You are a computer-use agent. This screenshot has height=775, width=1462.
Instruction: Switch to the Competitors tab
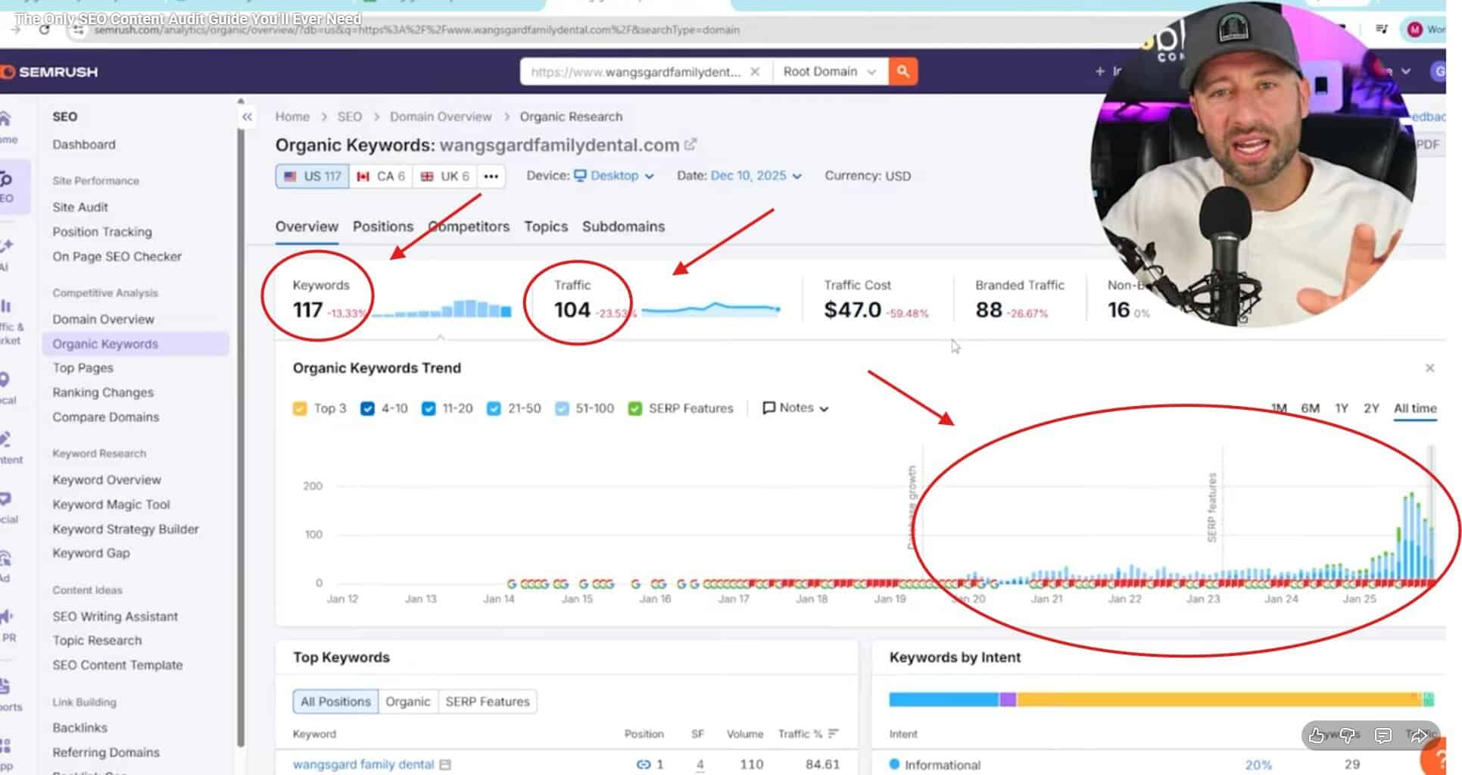(x=468, y=226)
